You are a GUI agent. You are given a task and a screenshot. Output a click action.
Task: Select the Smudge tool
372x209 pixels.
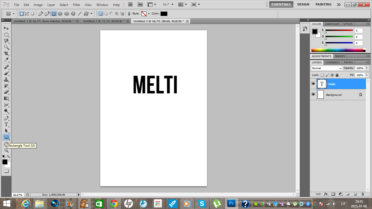click(6, 104)
